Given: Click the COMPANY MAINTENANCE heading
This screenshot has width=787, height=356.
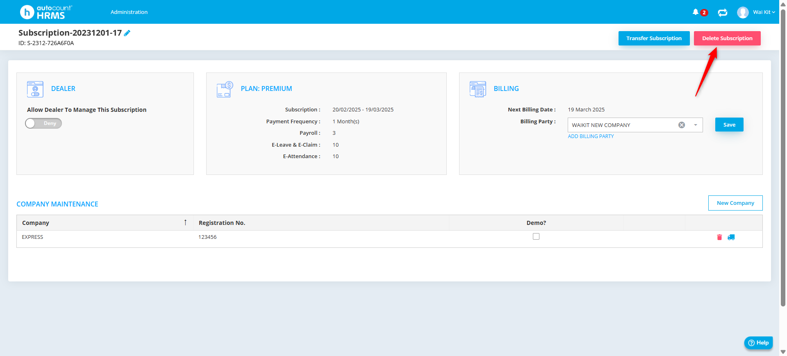Looking at the screenshot, I should [57, 204].
